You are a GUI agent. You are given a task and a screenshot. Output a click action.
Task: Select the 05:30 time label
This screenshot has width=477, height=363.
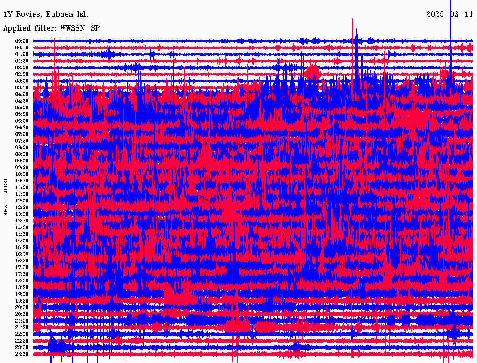(21, 114)
